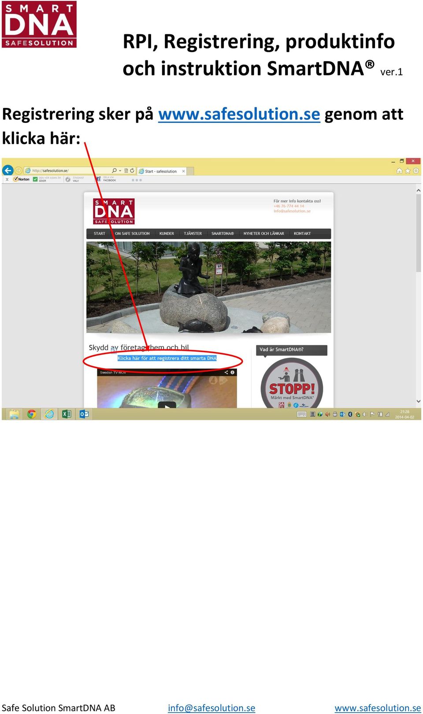The image size is (423, 714).
Task: Click the Facebook share toolbar icon
Action: tap(99, 179)
